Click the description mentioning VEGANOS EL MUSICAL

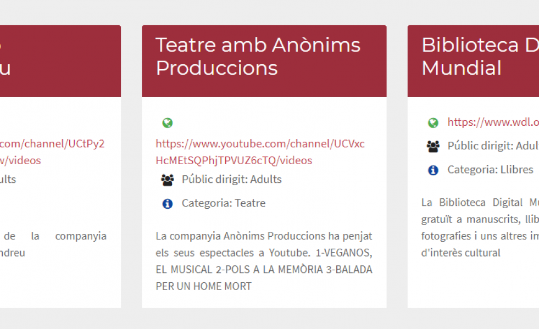(264, 261)
